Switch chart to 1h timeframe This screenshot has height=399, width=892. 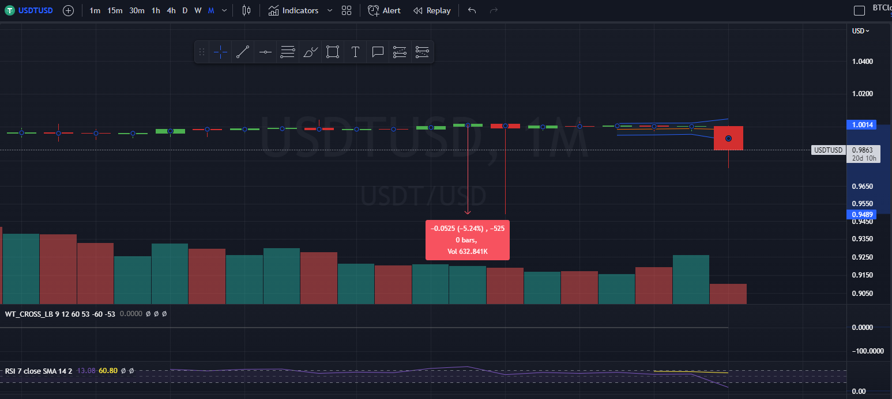coord(156,10)
